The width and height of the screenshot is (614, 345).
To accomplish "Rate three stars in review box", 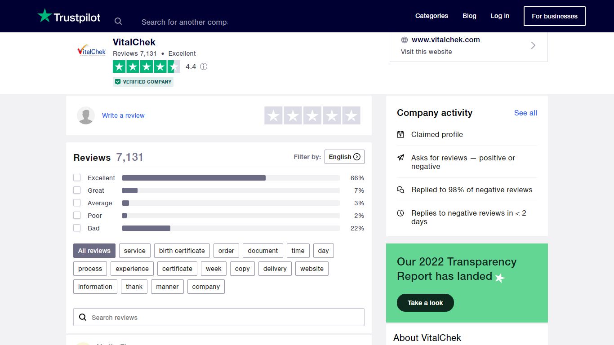I will coord(312,115).
